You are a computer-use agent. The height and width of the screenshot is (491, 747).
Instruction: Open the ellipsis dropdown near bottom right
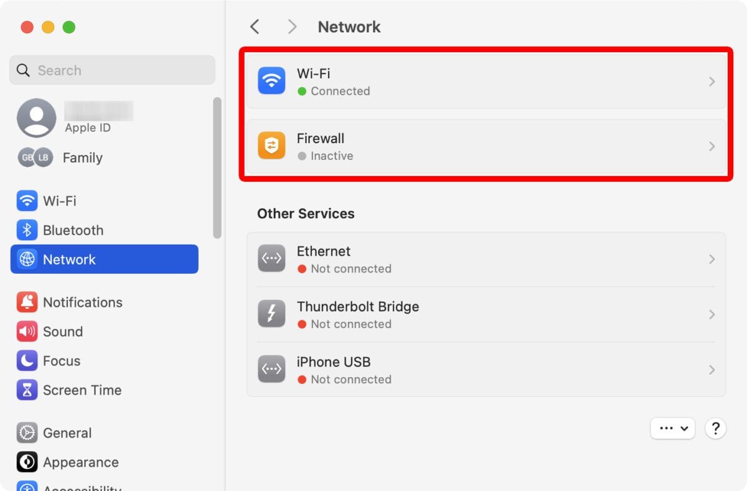(x=672, y=428)
